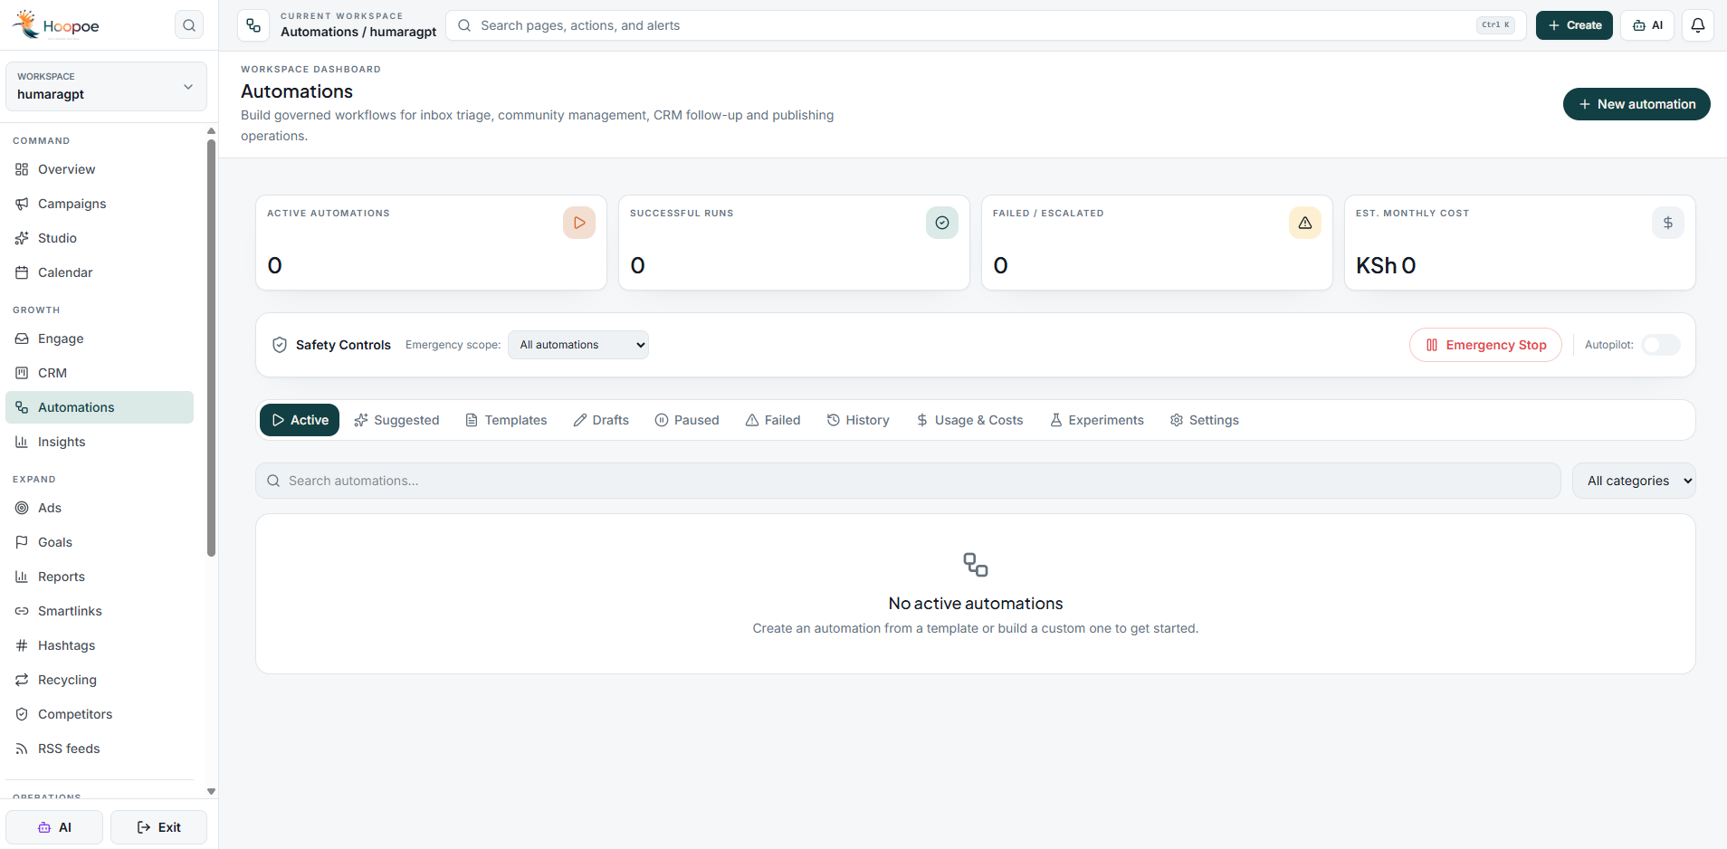This screenshot has width=1727, height=849.
Task: Switch to Suggested tab
Action: click(396, 420)
